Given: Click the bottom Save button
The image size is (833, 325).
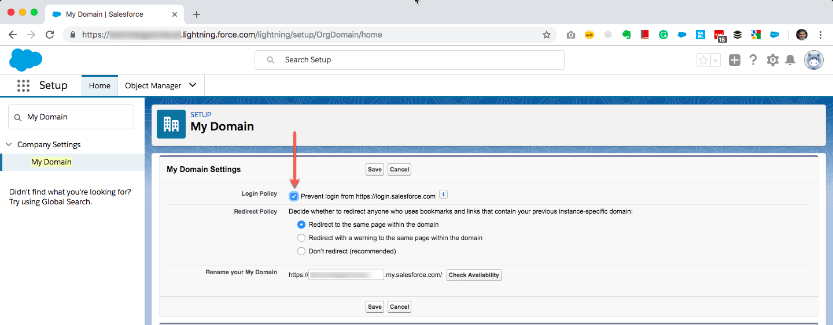Looking at the screenshot, I should [x=375, y=307].
